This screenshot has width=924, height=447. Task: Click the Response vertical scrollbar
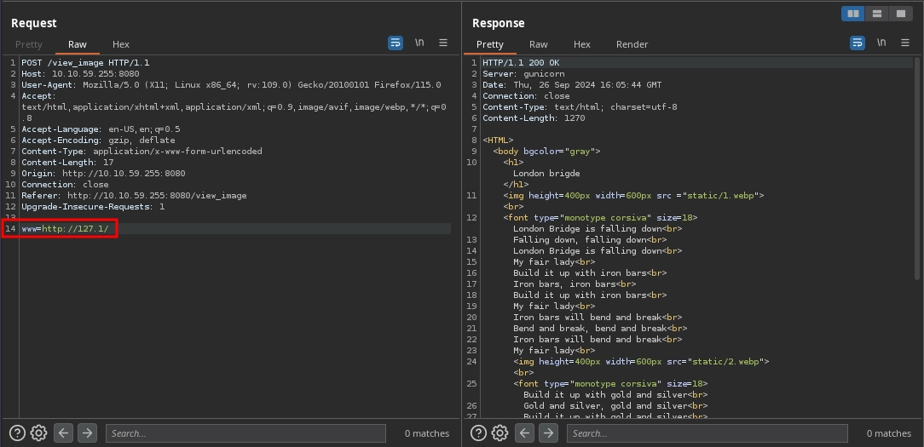pyautogui.click(x=918, y=170)
